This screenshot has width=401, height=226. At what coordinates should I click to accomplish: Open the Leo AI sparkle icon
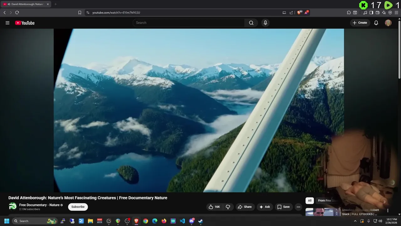(x=384, y=13)
